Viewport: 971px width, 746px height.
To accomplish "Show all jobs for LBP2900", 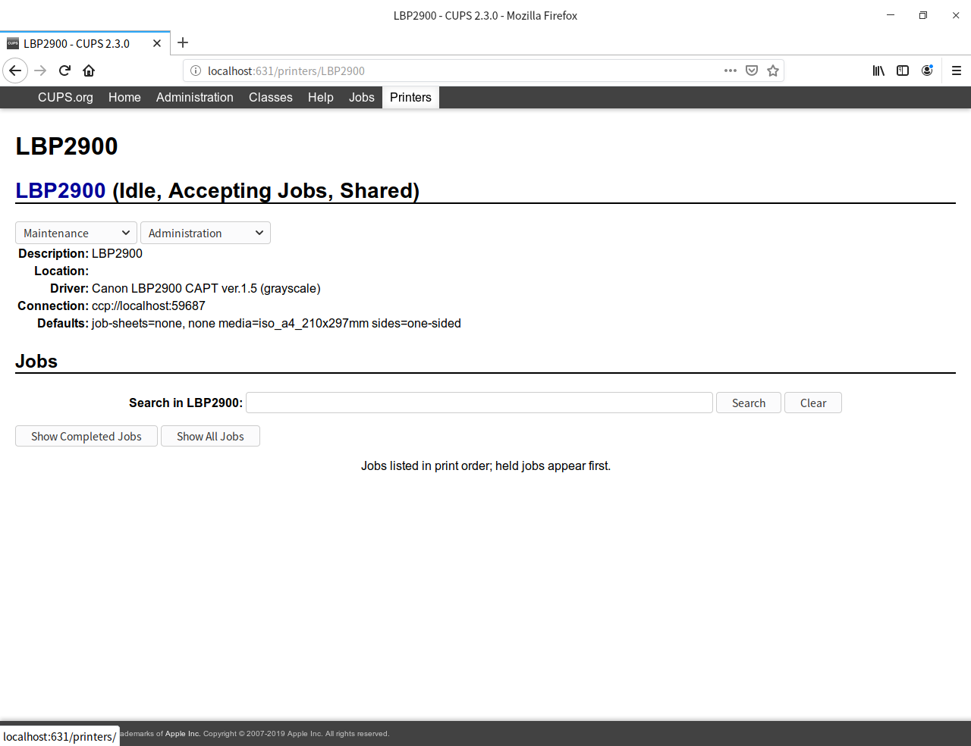I will [210, 436].
